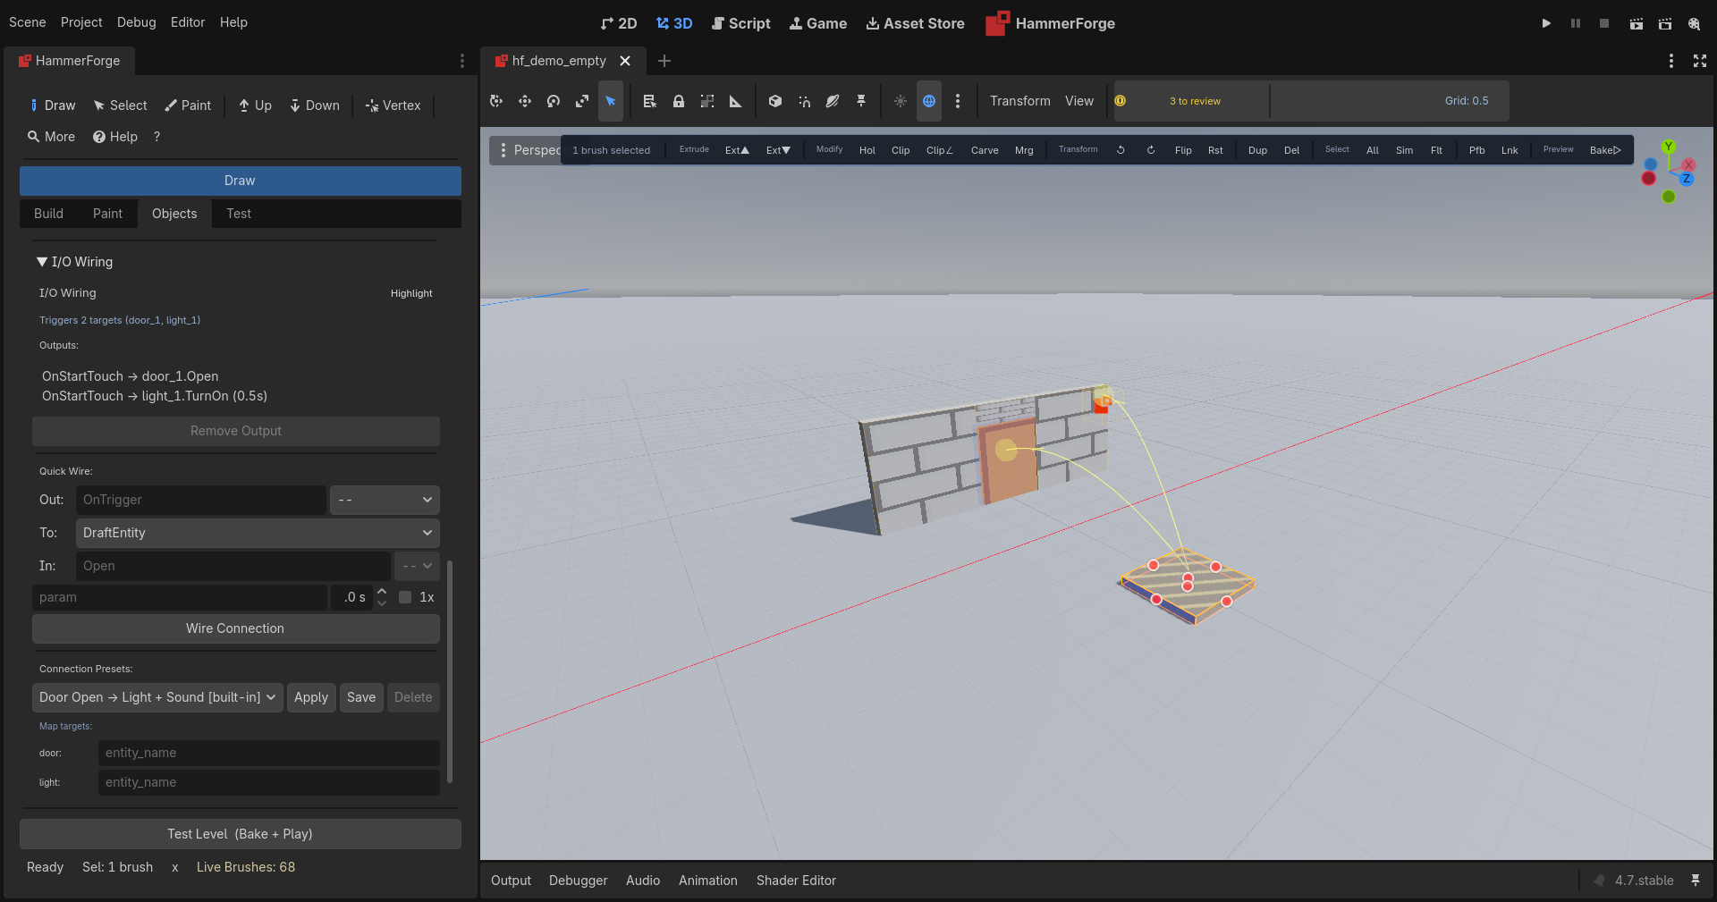This screenshot has width=1717, height=902.
Task: Click the Remove Output button
Action: tap(236, 431)
